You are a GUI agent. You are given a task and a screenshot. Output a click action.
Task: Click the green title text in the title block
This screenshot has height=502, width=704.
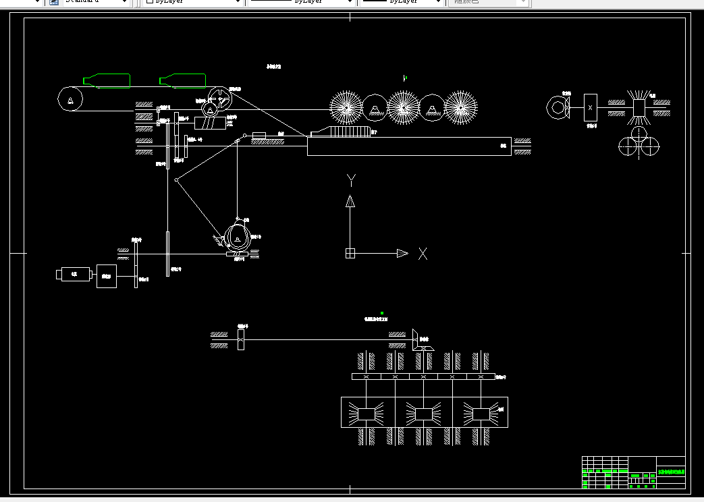[x=671, y=472]
